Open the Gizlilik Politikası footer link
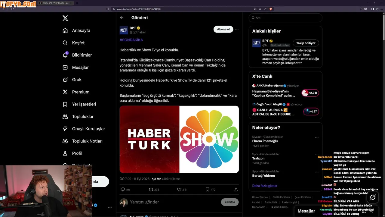Viewport: 385px width, 217px height. [x=281, y=197]
